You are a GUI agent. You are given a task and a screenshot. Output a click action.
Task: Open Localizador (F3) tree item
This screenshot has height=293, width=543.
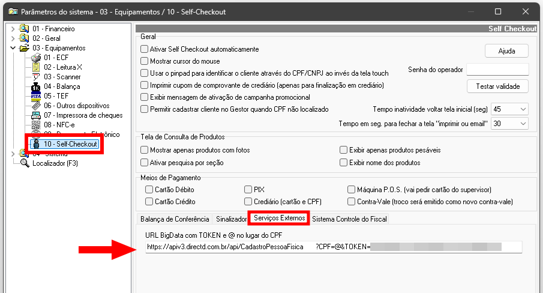[x=55, y=163]
